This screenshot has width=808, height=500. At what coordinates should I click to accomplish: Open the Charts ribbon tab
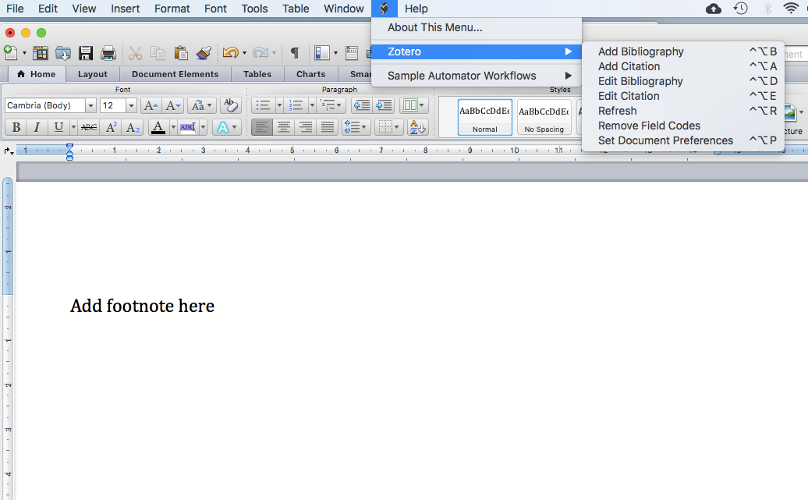(310, 74)
